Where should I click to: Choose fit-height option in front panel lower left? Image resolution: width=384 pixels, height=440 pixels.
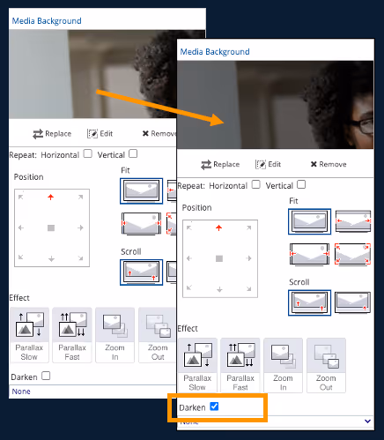pyautogui.click(x=309, y=255)
